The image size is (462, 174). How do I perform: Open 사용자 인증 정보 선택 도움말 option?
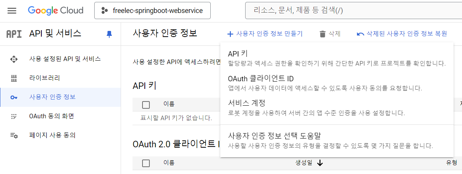pyautogui.click(x=337, y=140)
